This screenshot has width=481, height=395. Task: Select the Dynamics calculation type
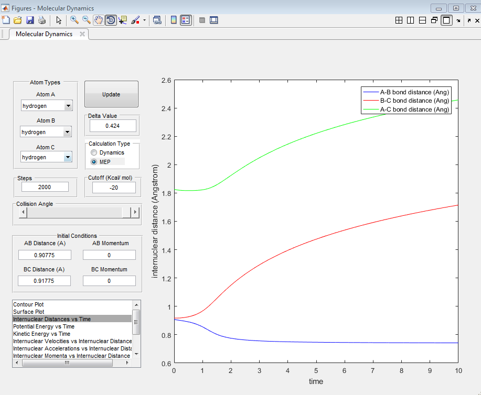94,152
